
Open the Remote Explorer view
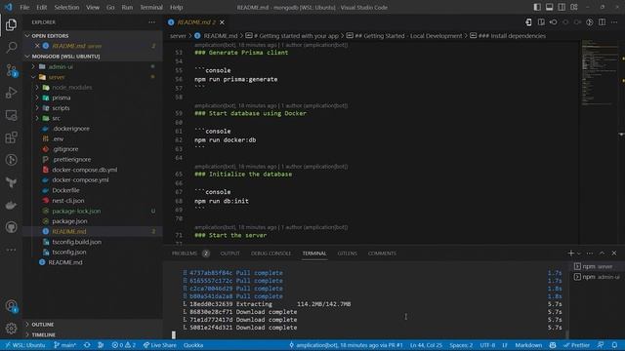click(11, 115)
